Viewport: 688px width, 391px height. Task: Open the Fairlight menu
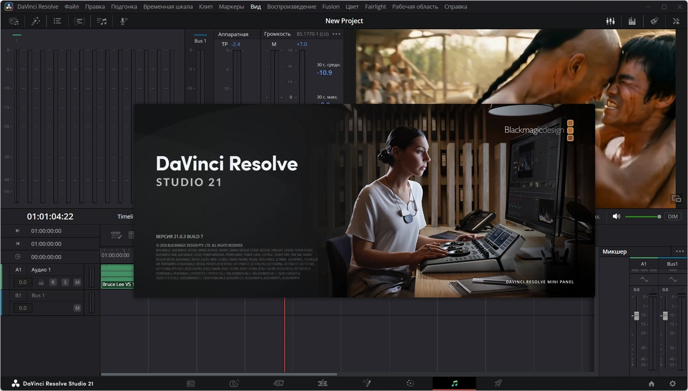(x=376, y=7)
